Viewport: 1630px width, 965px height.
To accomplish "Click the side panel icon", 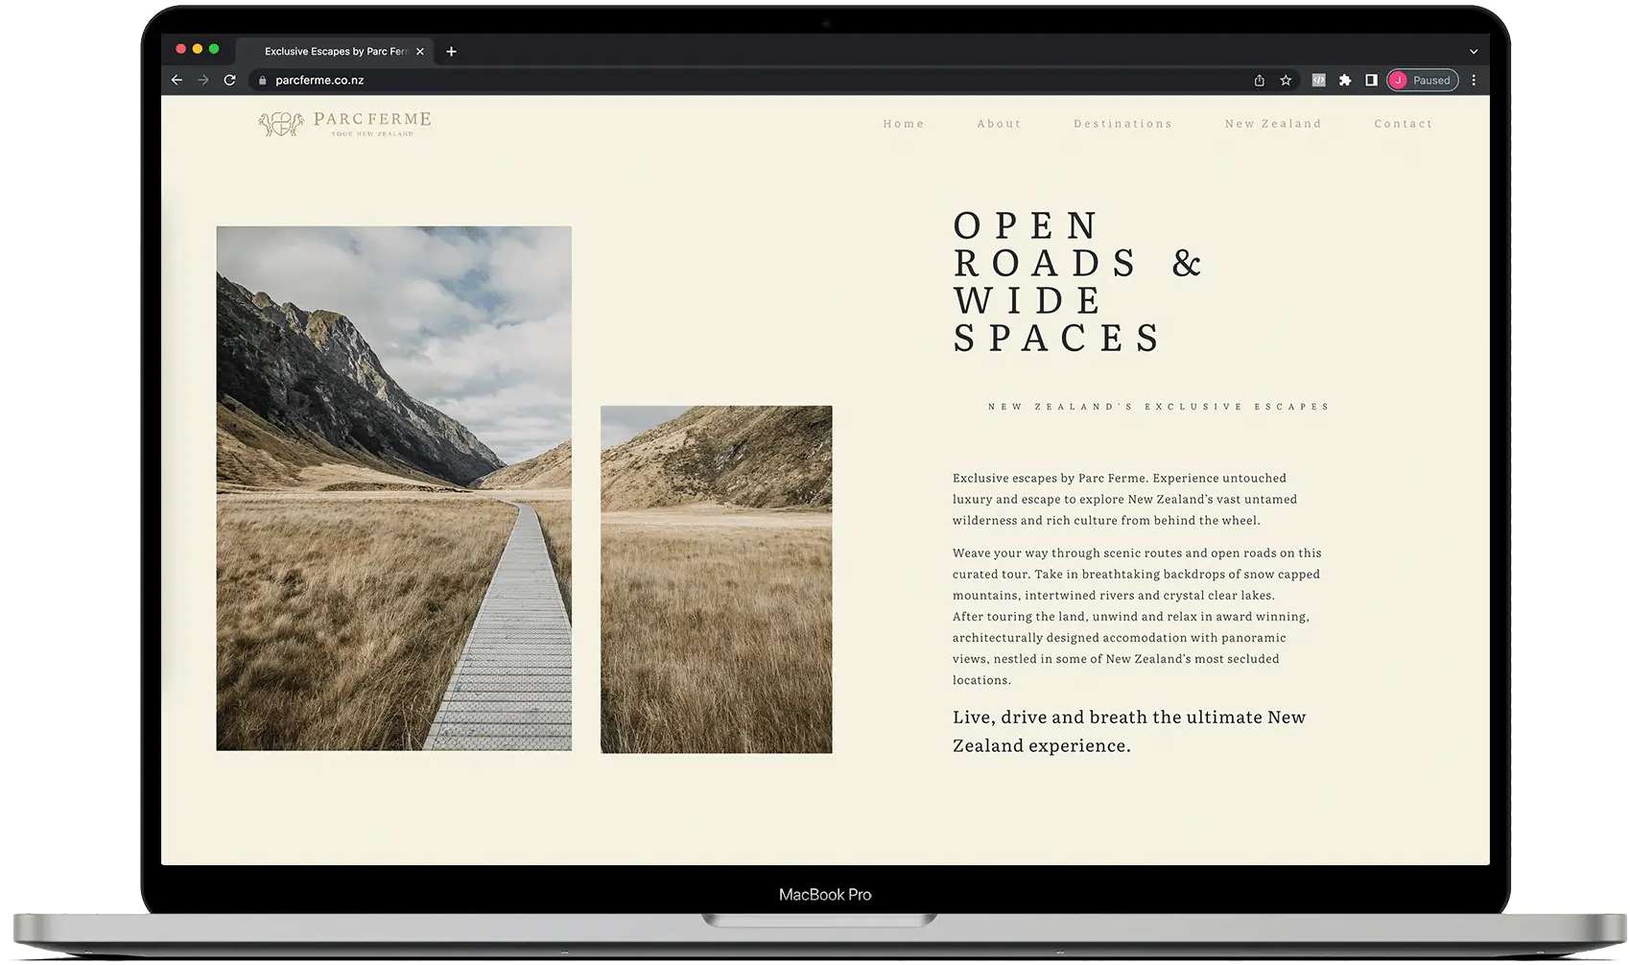I will pos(1372,80).
